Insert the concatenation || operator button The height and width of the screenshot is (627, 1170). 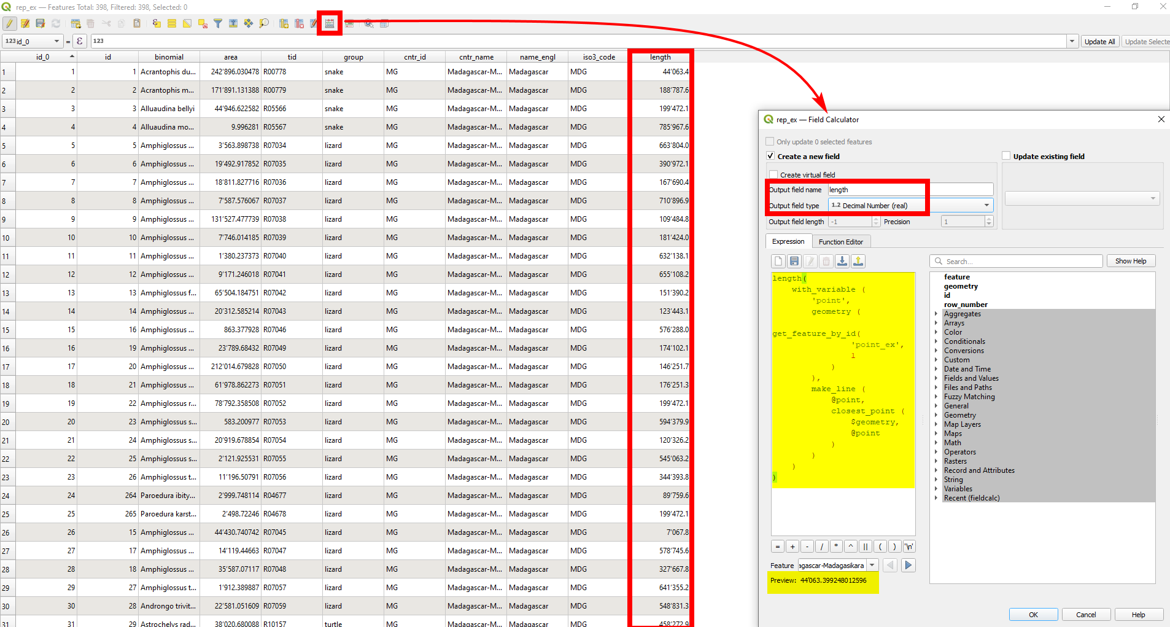866,547
